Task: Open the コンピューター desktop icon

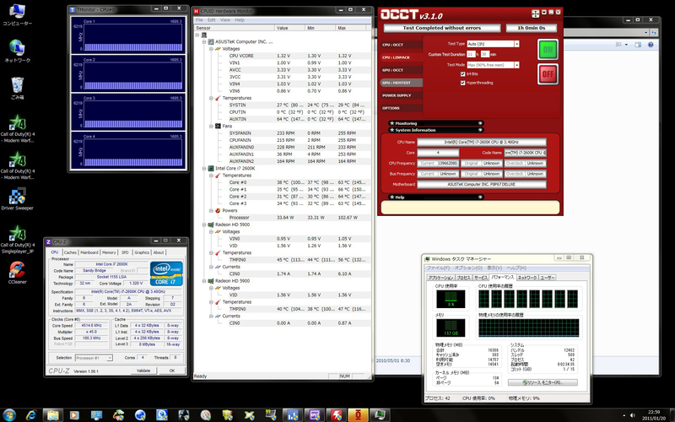Action: point(17,14)
